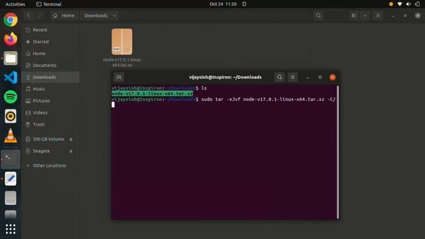Click the Activities button in top bar

tap(15, 4)
